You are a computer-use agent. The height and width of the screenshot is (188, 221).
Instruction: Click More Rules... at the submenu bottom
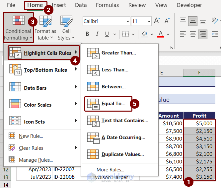point(110,169)
